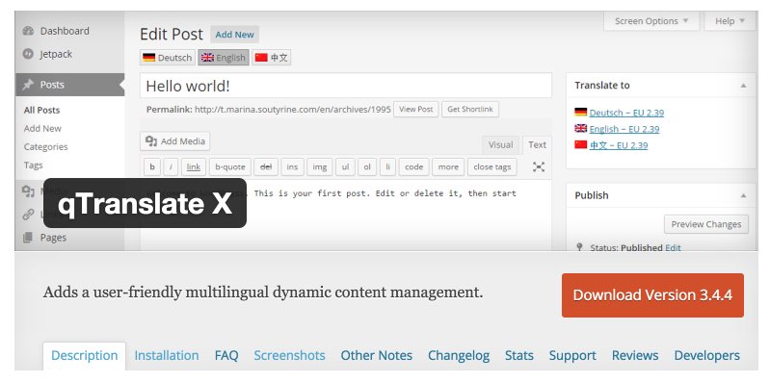This screenshot has height=382, width=770.
Task: Switch editing language to 中文
Action: 272,58
